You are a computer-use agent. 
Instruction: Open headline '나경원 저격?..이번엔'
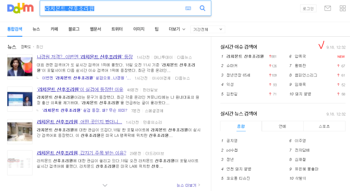[85, 57]
